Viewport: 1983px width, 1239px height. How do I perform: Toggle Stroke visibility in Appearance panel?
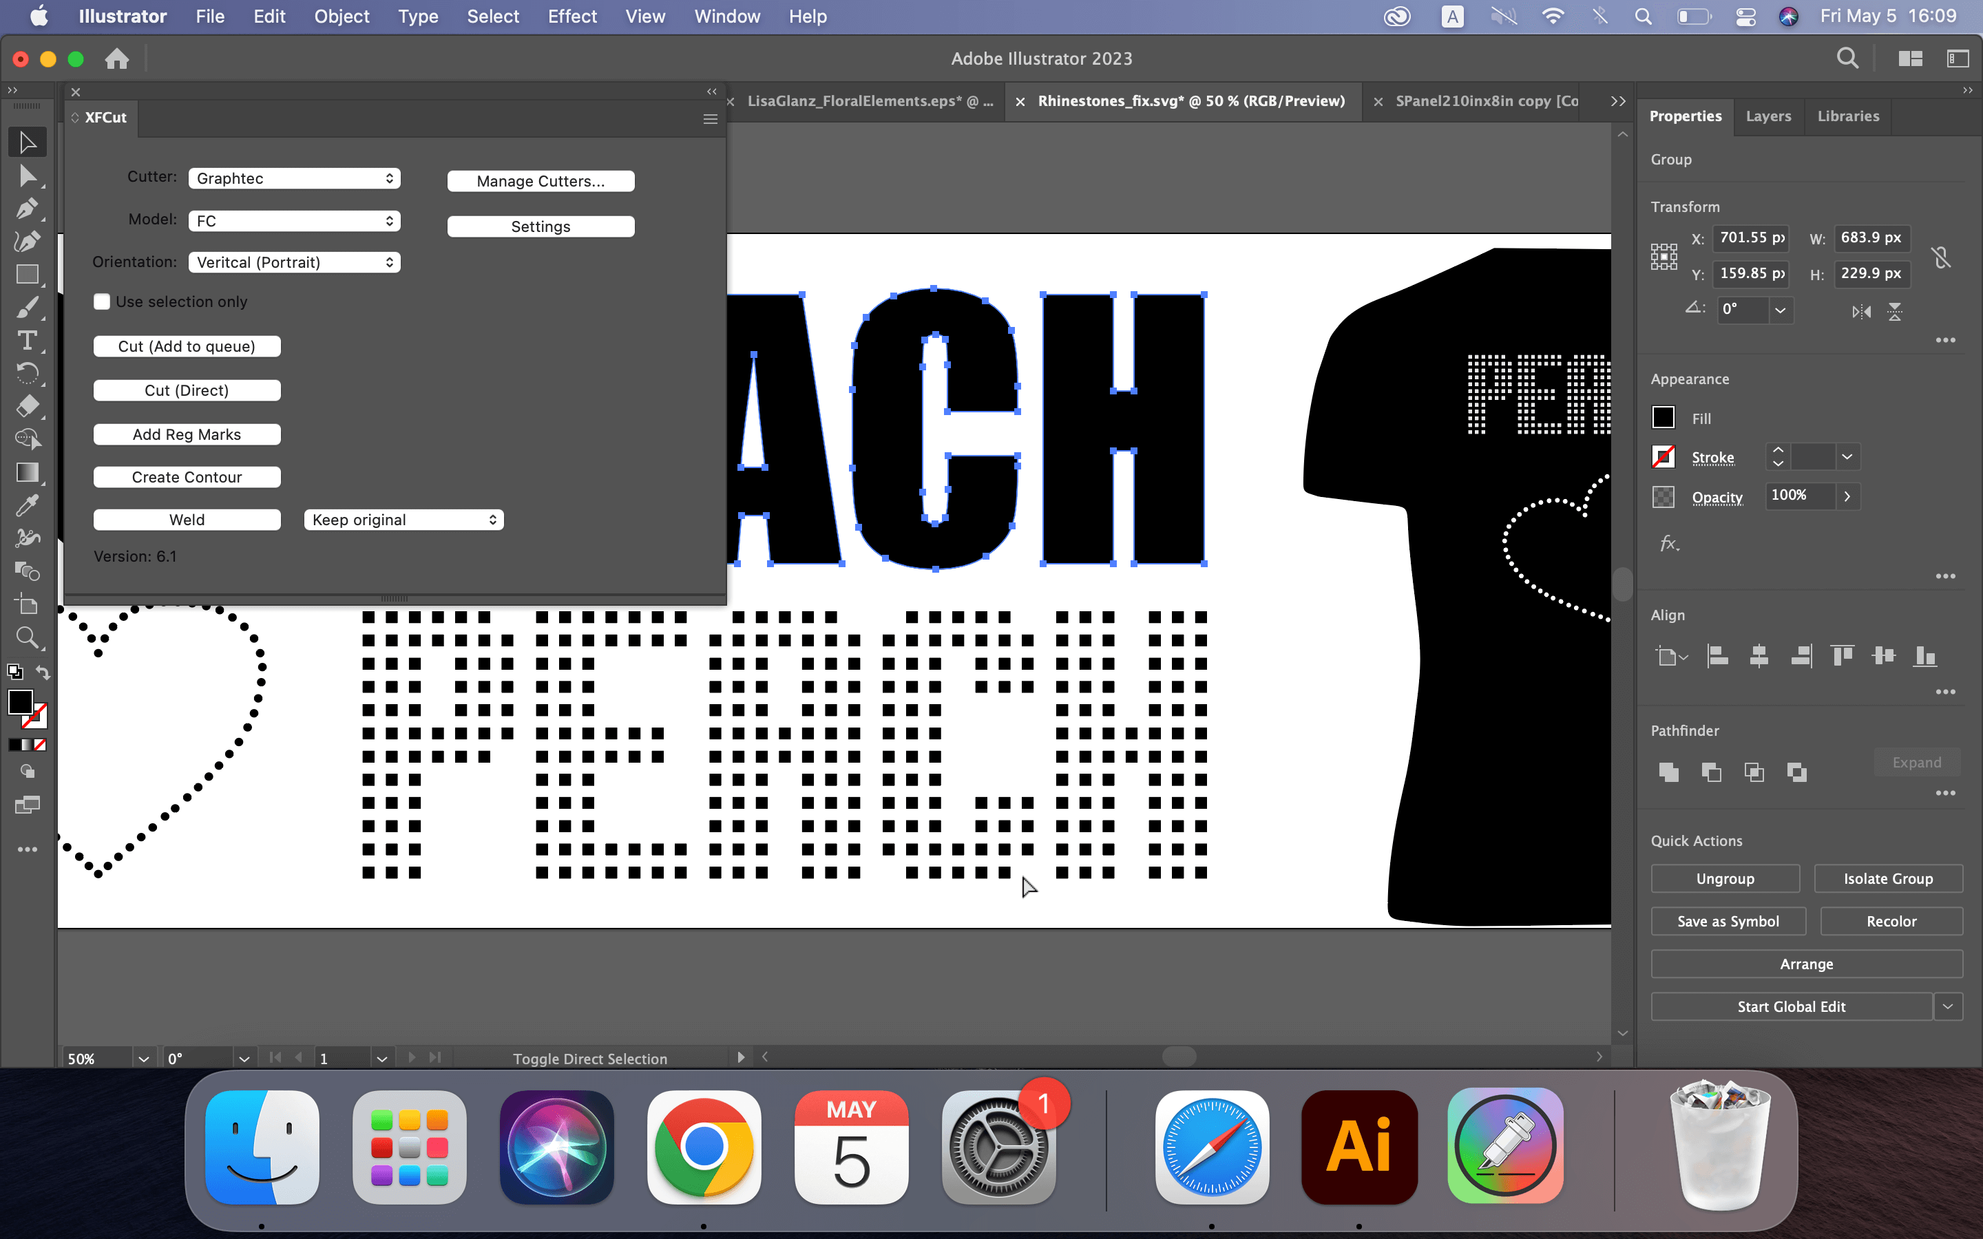tap(1664, 457)
